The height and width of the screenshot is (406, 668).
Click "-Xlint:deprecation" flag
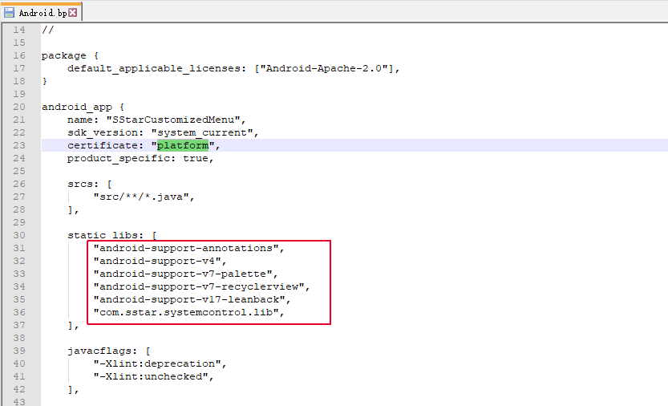pos(157,363)
